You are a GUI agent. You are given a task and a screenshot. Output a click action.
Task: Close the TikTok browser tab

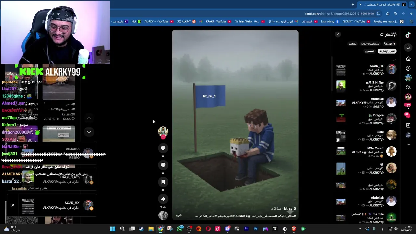(360, 4)
